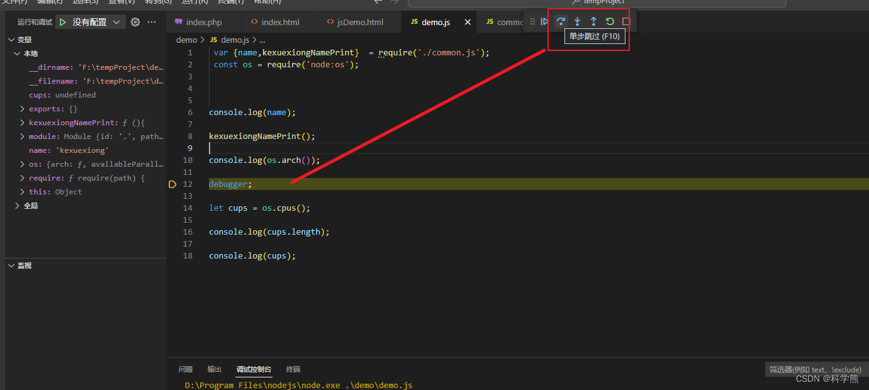The width and height of the screenshot is (869, 390).
Task: Expand the require function variable
Action: (x=23, y=178)
